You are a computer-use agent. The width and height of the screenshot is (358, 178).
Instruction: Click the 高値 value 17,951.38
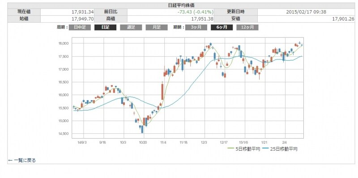tap(202, 19)
